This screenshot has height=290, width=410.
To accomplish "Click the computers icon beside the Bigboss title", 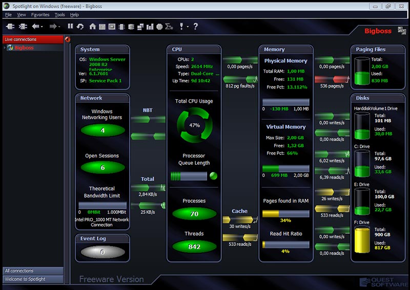I will coord(402,31).
